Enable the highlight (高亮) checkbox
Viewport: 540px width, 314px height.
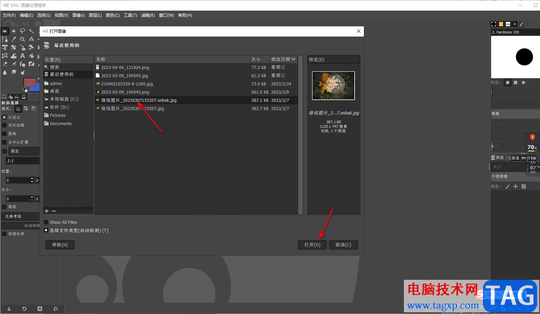coord(4,207)
